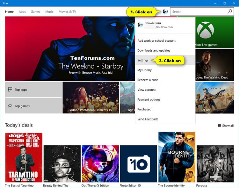239x188 pixels.
Task: Click the search magnifier icon
Action: coord(230,11)
